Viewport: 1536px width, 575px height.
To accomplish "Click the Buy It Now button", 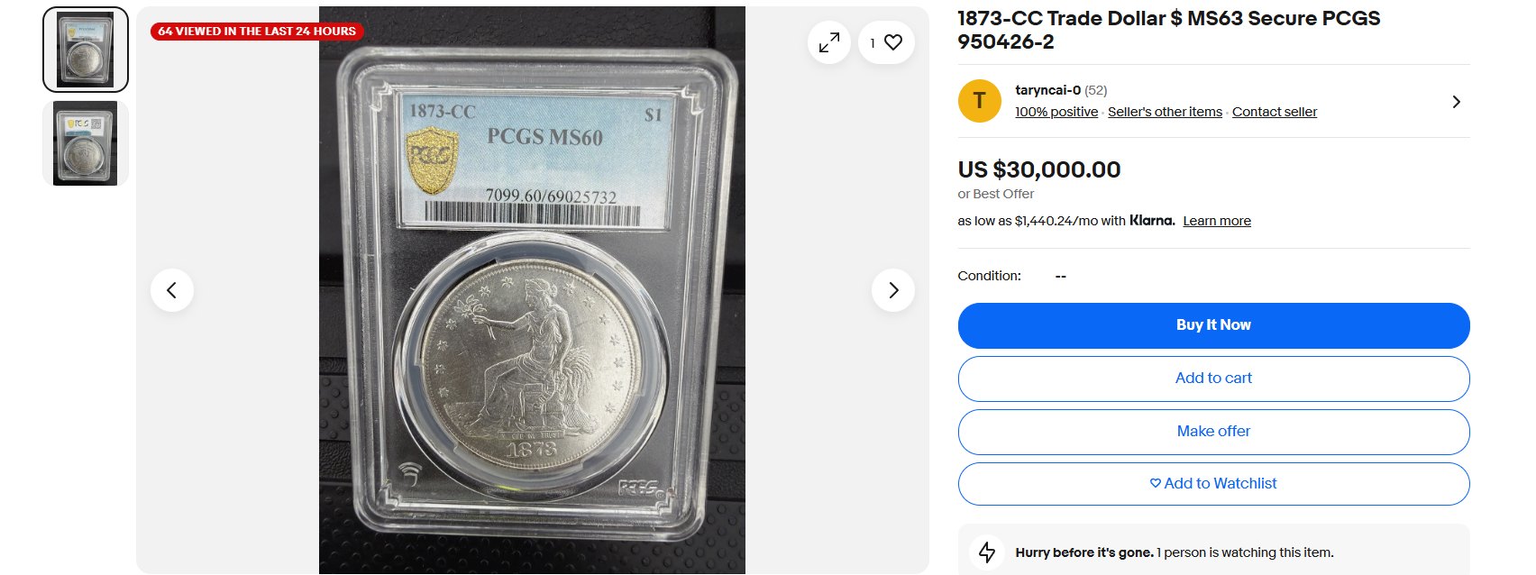I will click(x=1213, y=325).
